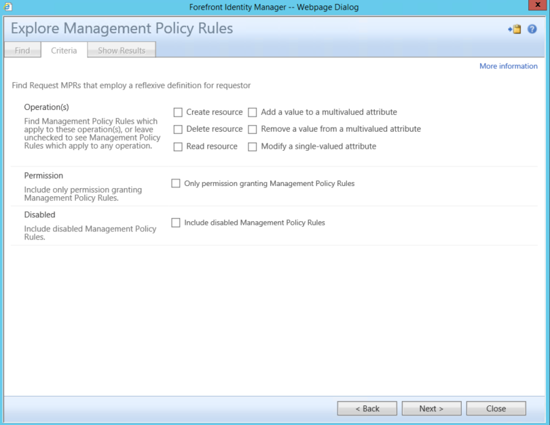This screenshot has height=425, width=550.
Task: Click the Disabled section heading
Action: tap(39, 215)
